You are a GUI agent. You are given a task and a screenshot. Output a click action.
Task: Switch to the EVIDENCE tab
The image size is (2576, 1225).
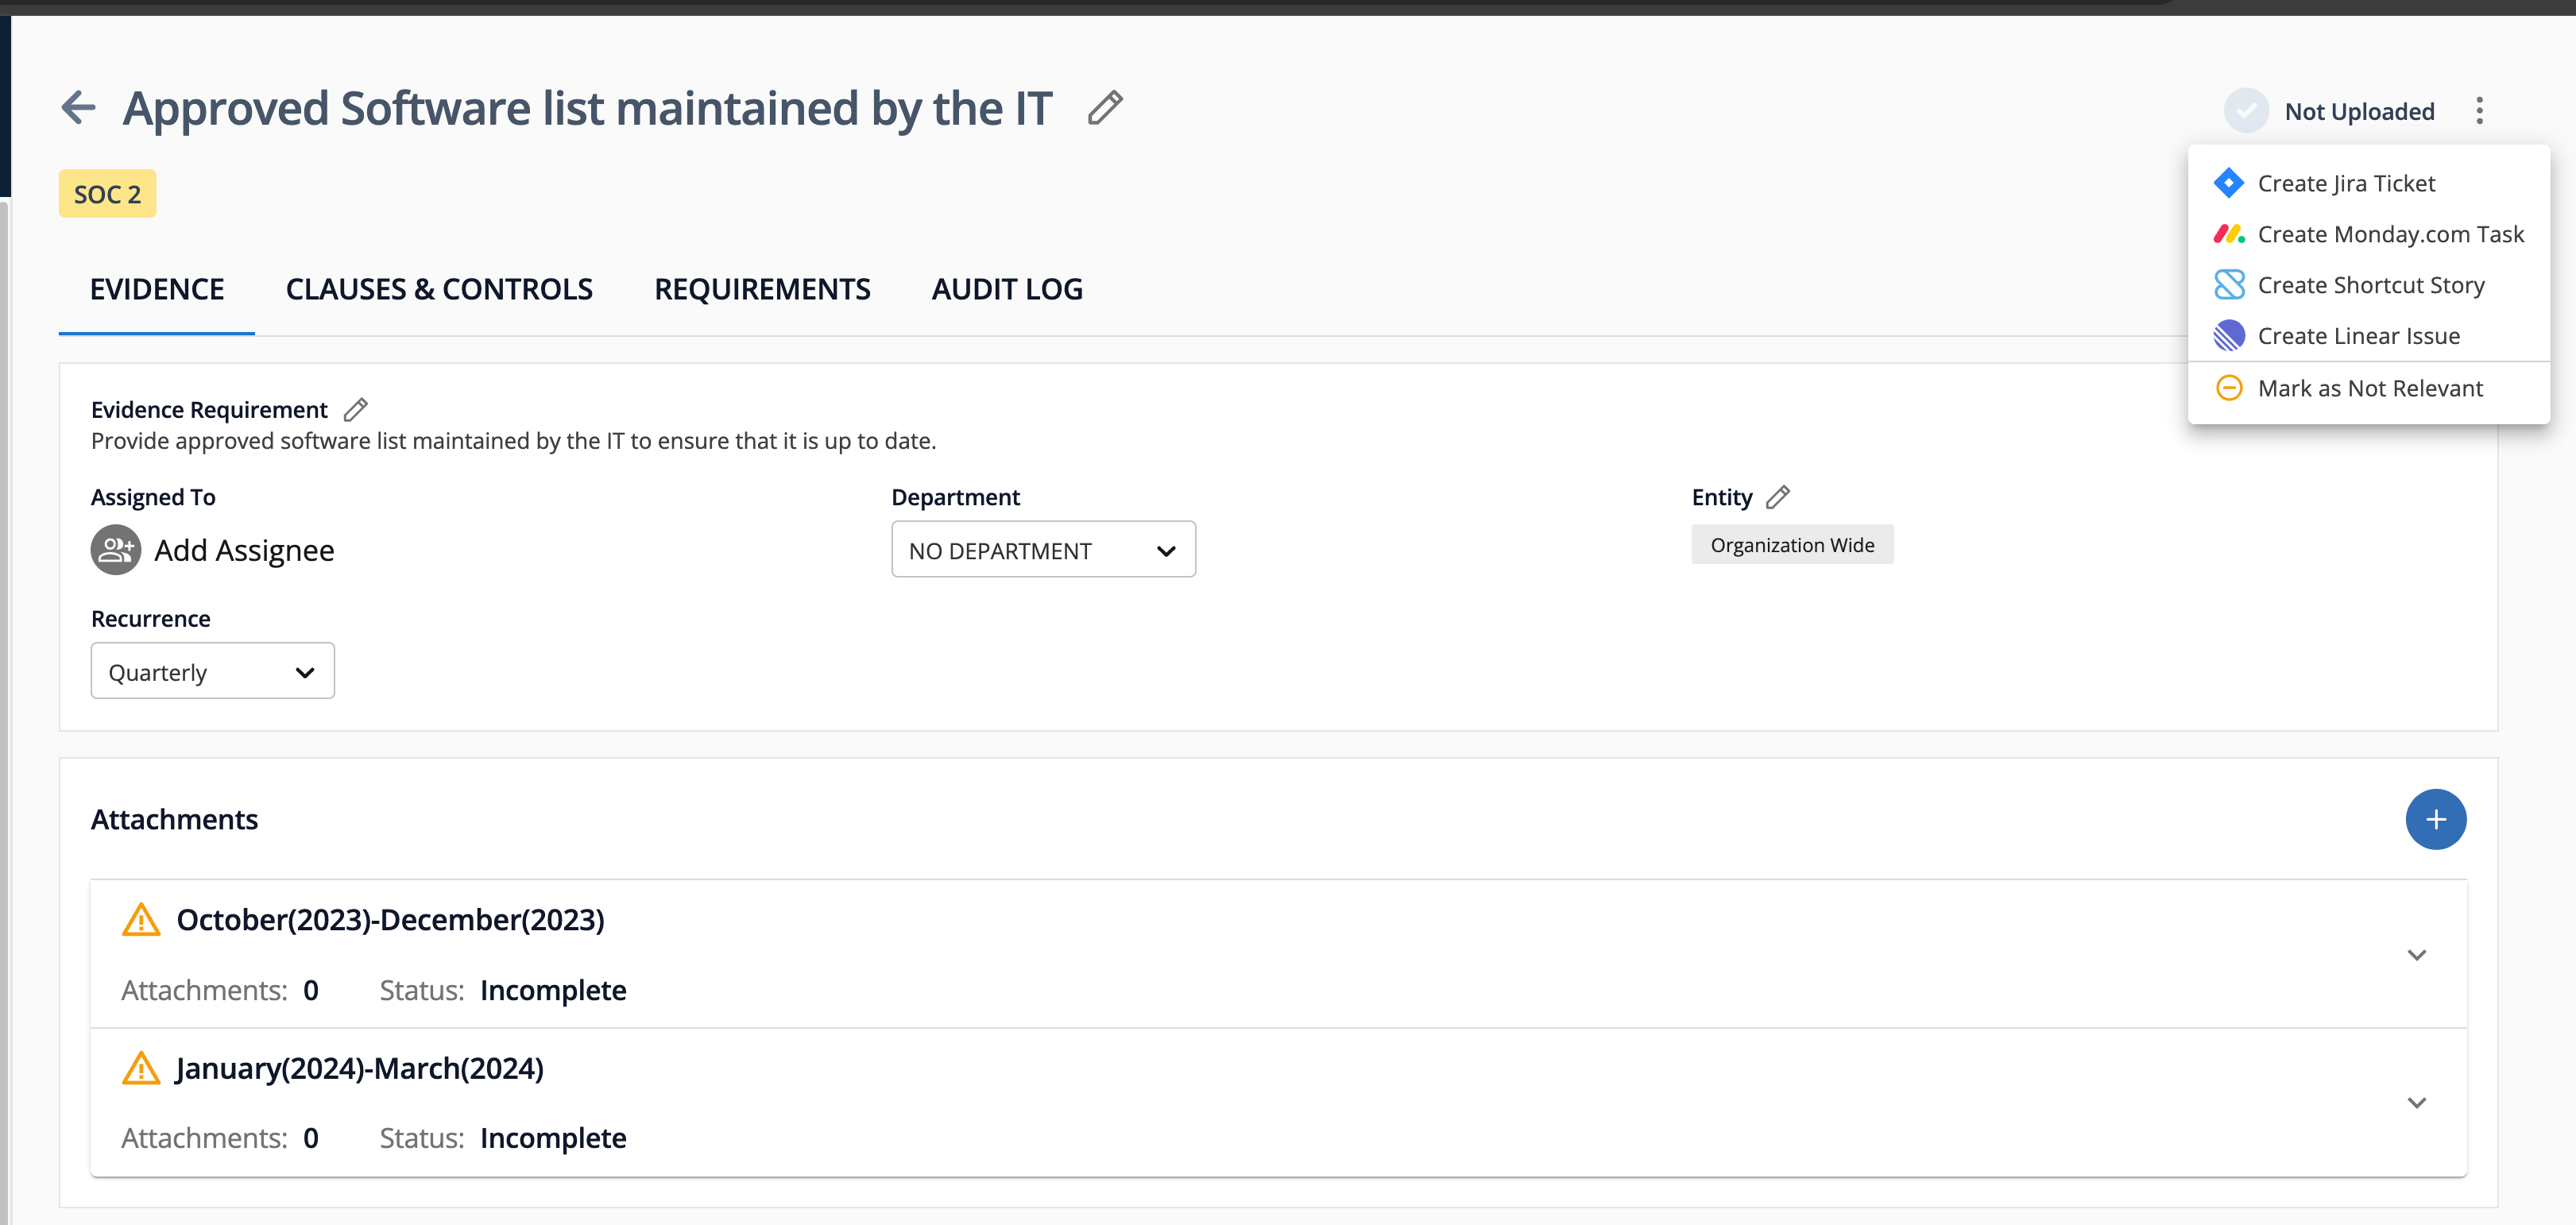point(157,290)
